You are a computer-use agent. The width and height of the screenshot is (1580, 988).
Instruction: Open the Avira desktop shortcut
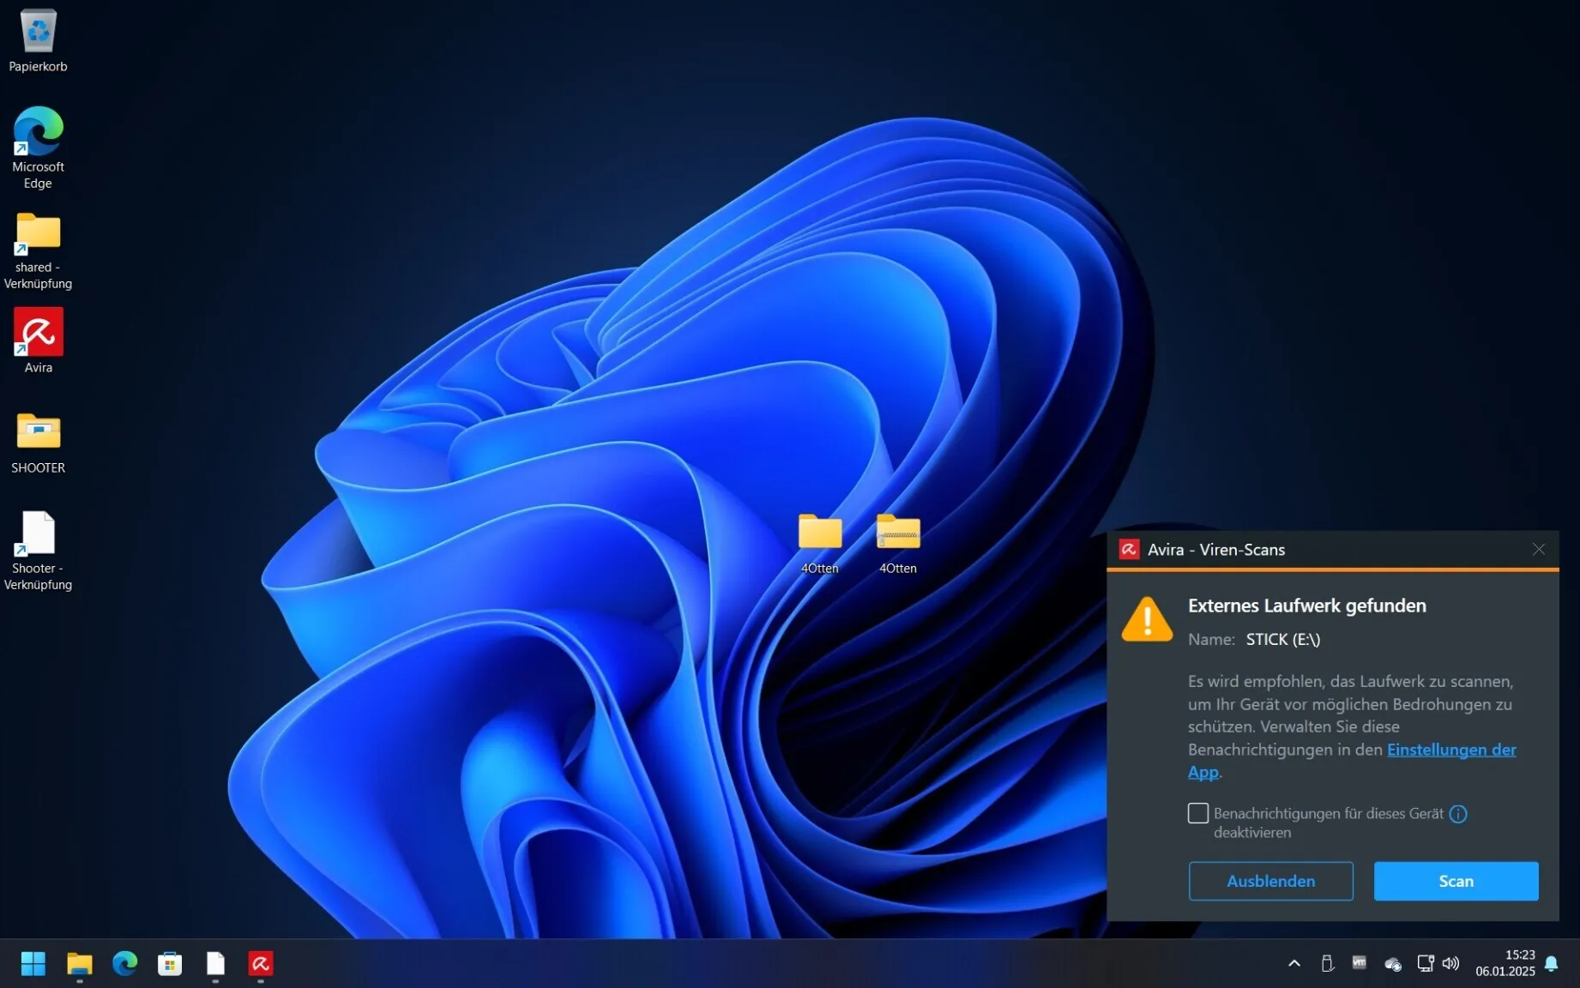38,333
